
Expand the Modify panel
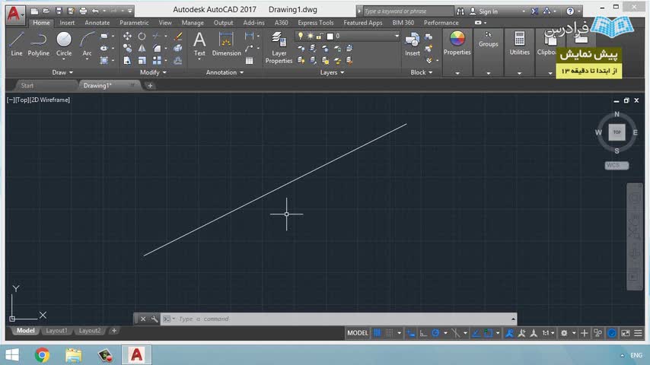[x=154, y=72]
